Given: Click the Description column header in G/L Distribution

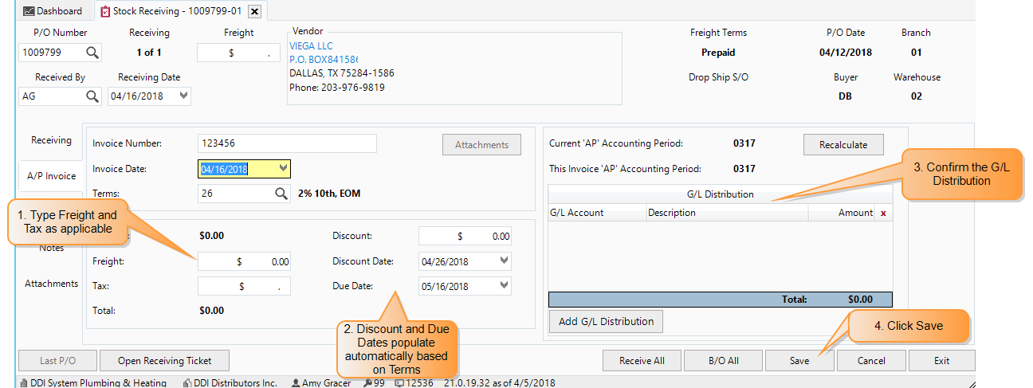Looking at the screenshot, I should 727,213.
